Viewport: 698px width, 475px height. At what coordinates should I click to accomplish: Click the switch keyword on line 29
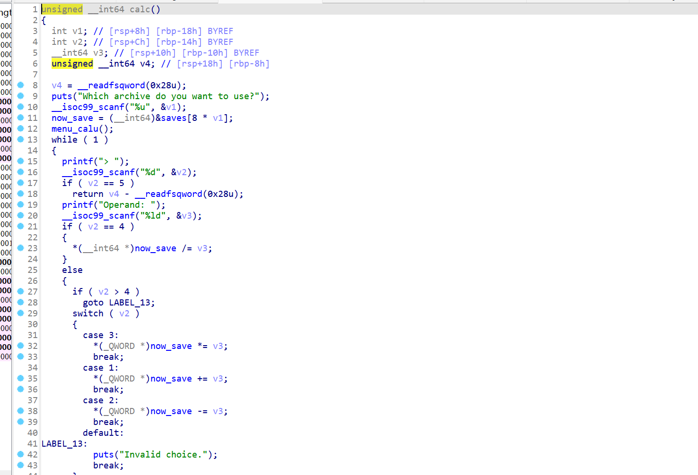click(x=88, y=314)
